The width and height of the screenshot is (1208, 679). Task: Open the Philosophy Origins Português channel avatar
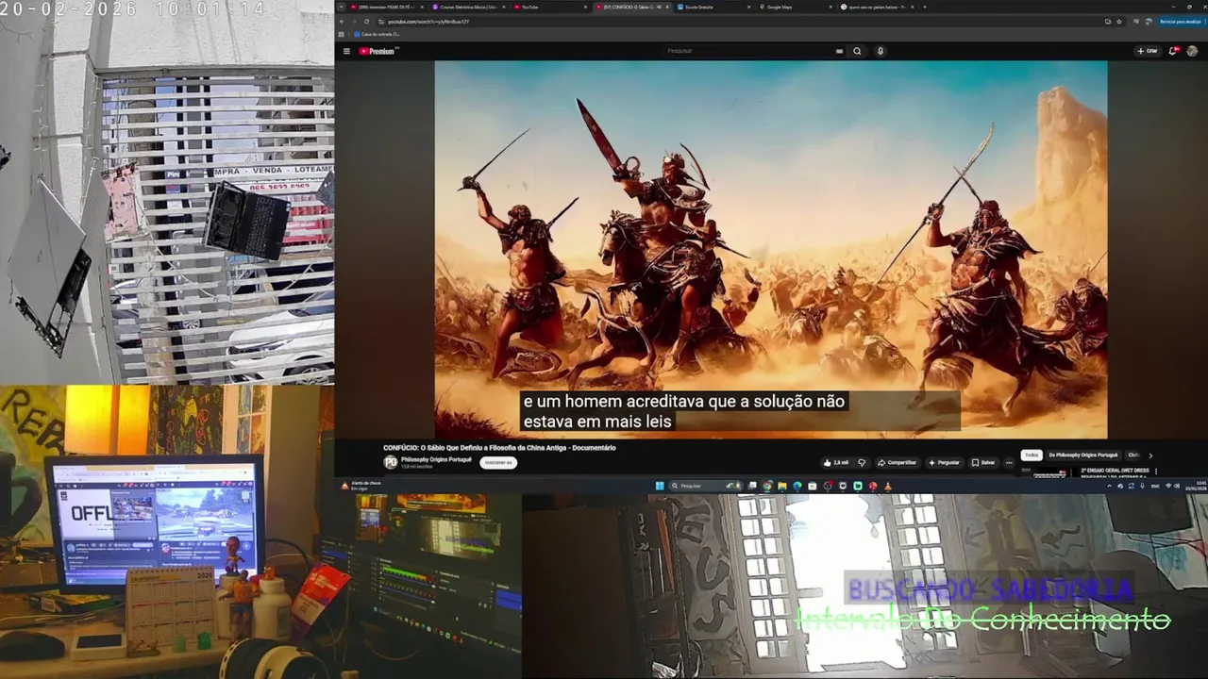391,462
